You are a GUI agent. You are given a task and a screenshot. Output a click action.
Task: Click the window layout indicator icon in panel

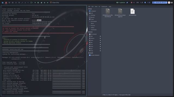pyautogui.click(x=32, y=2)
